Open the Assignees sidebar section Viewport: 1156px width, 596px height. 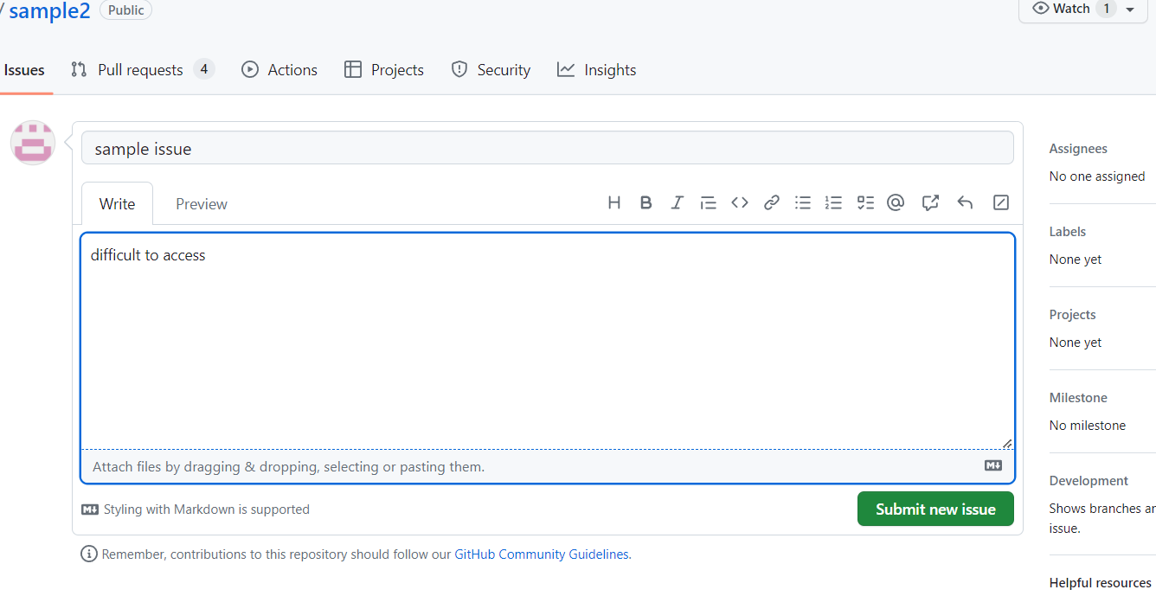tap(1078, 149)
